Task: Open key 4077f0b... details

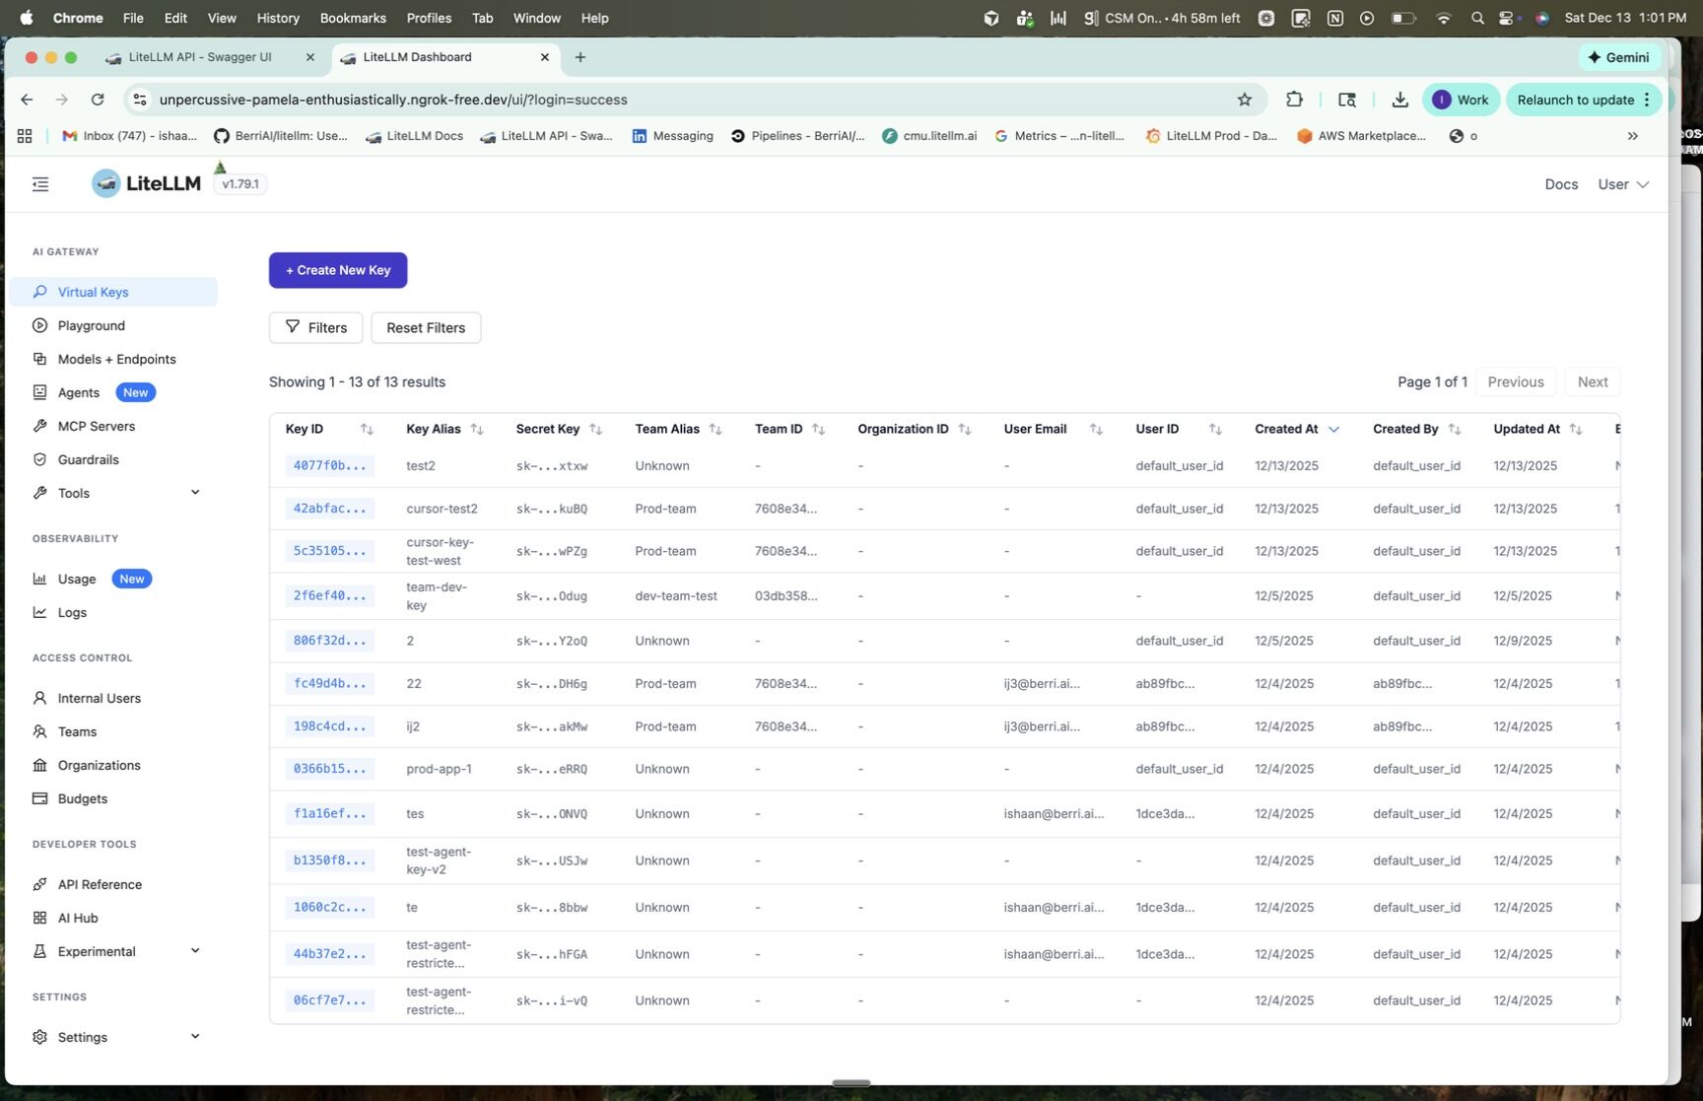Action: [329, 465]
